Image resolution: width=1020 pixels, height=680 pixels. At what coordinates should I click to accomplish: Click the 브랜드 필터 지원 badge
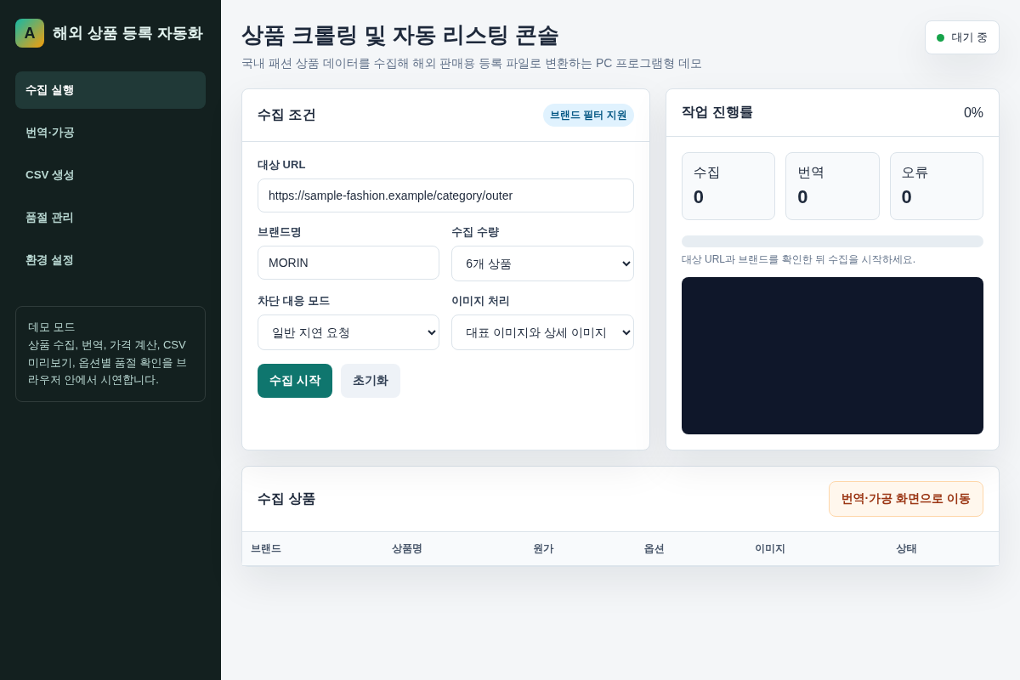(588, 116)
